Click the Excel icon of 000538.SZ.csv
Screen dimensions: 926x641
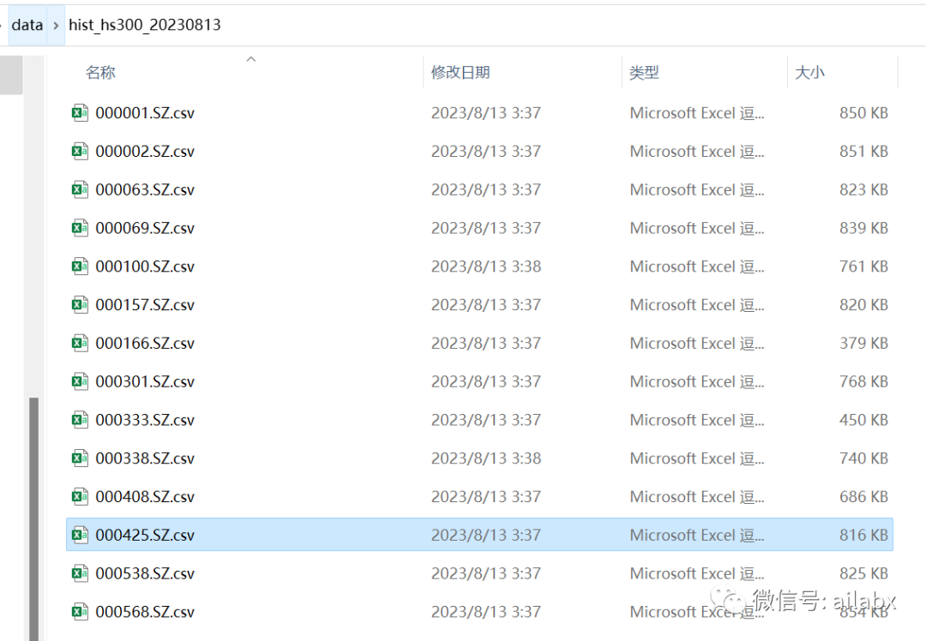coord(80,573)
